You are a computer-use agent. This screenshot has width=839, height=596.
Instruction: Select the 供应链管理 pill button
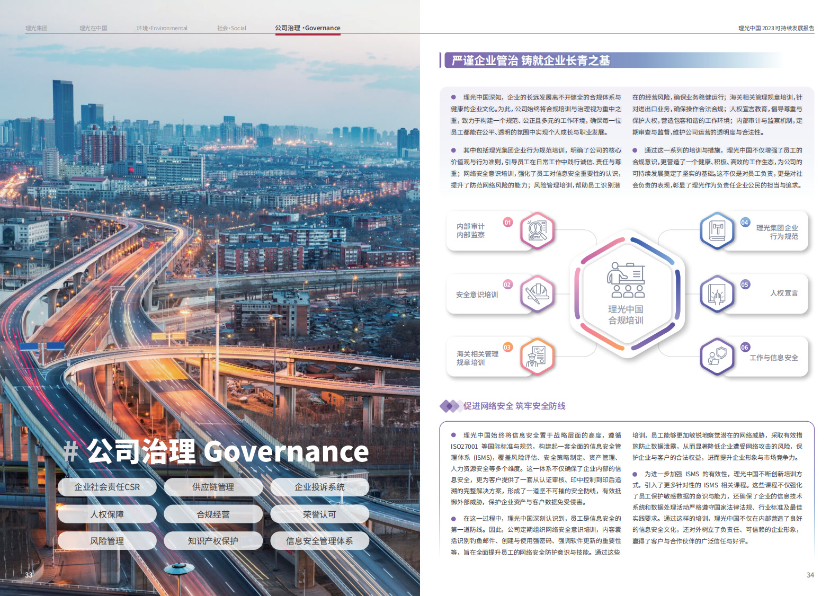pos(213,487)
